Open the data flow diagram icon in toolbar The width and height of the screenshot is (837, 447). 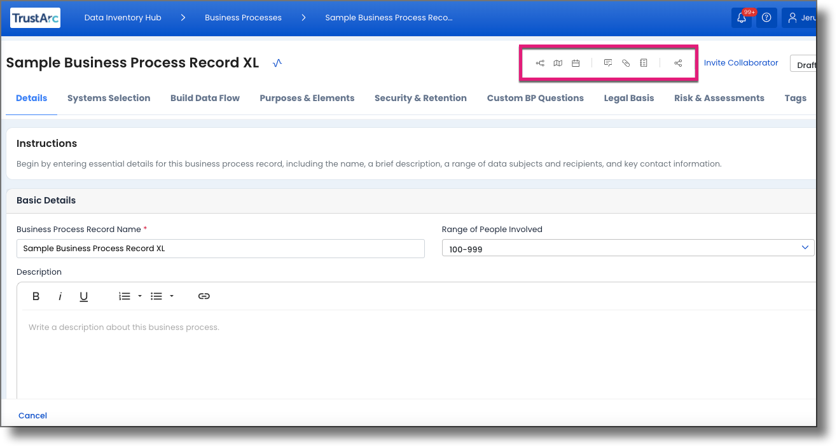point(540,62)
